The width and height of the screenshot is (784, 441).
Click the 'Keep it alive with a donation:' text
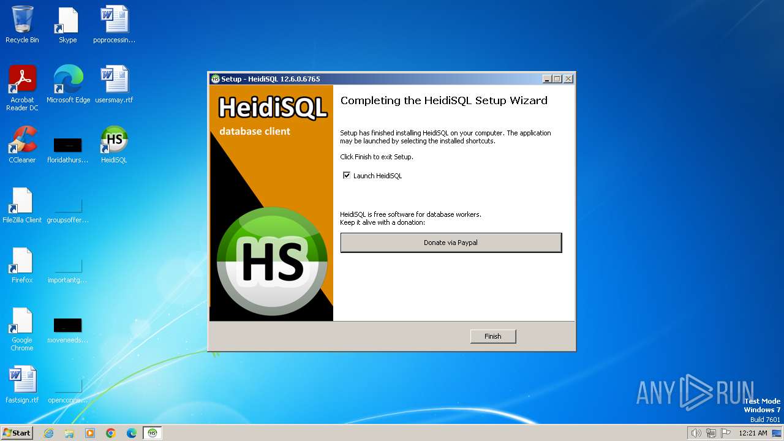383,222
